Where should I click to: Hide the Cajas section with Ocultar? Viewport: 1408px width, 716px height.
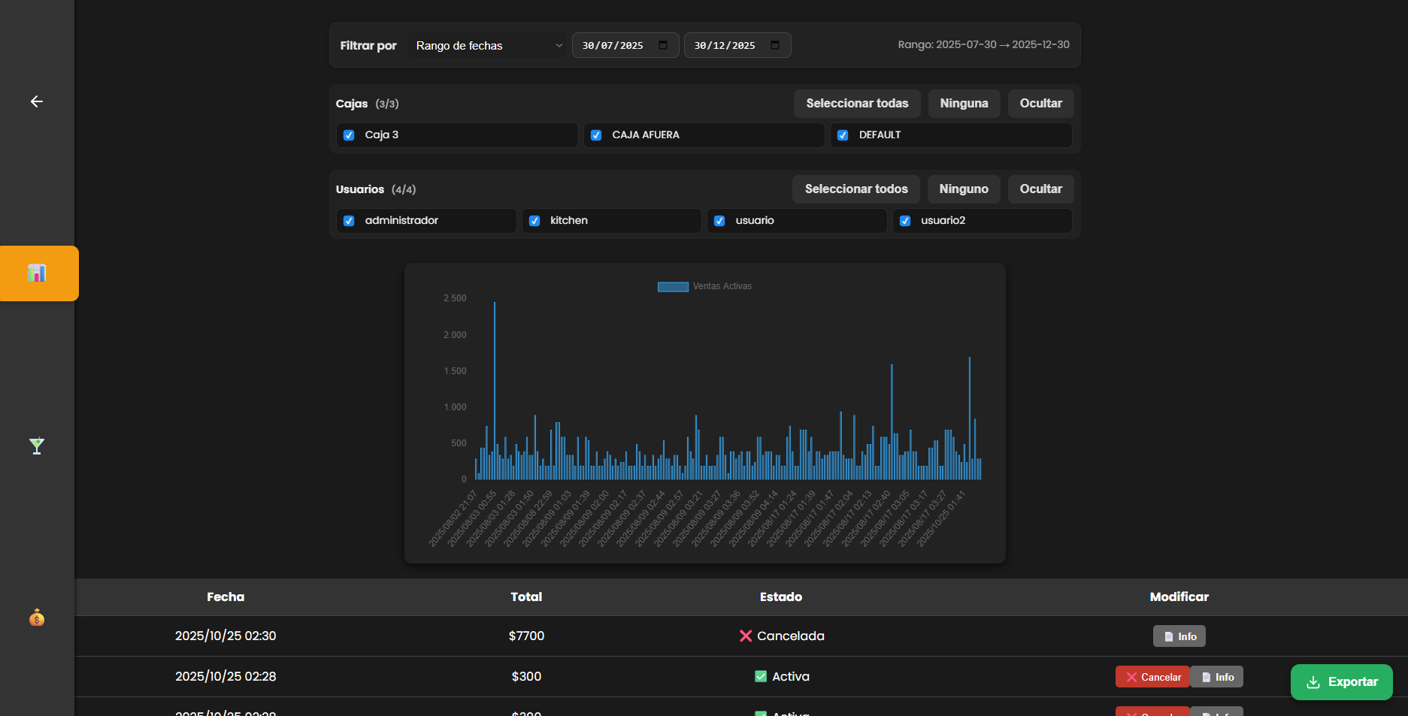click(1040, 104)
